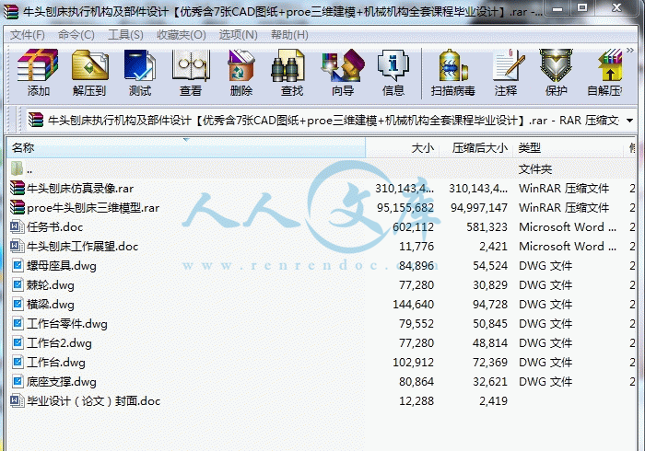
Task: Select proe牛头刨床三维模型.rar file
Action: (322, 207)
